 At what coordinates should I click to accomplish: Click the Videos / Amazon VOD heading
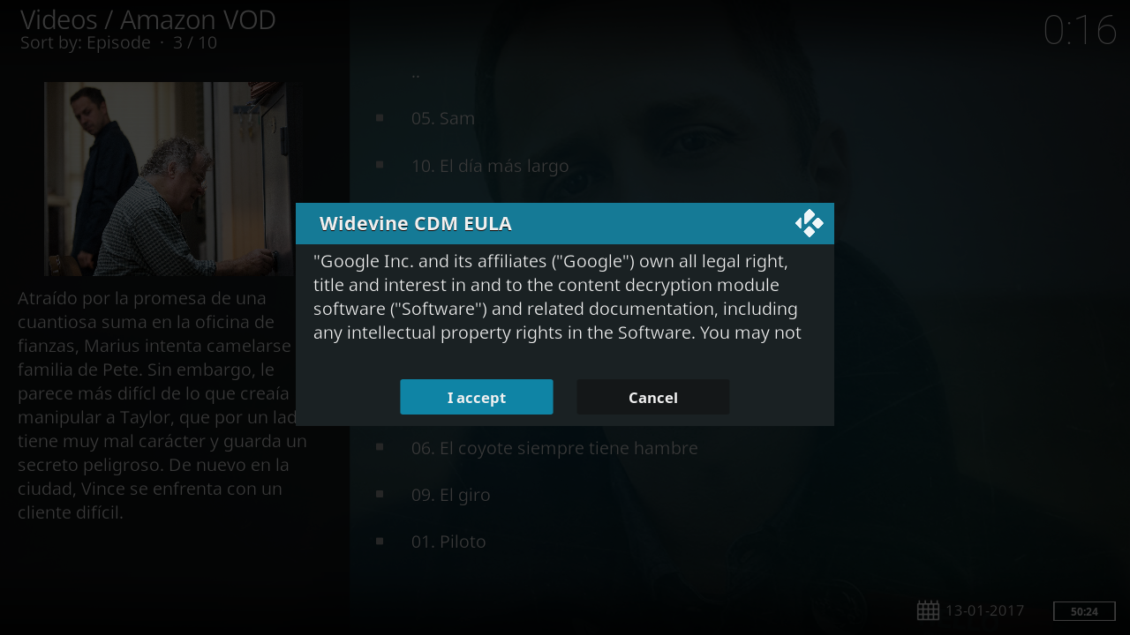pyautogui.click(x=148, y=19)
